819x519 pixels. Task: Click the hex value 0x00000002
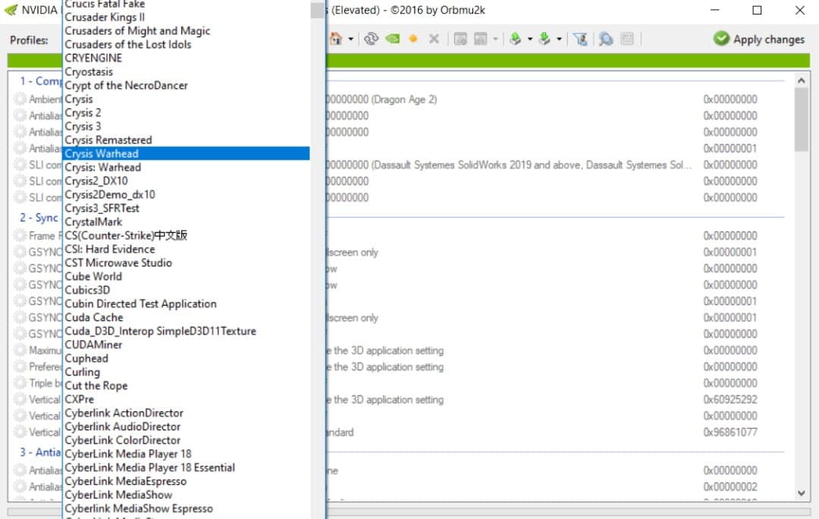pos(730,486)
